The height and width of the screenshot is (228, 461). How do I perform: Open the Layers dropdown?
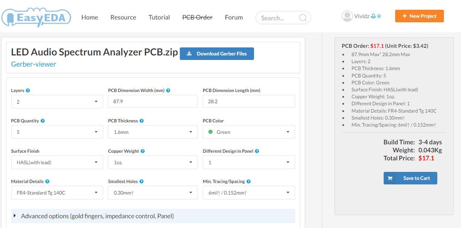pos(57,102)
